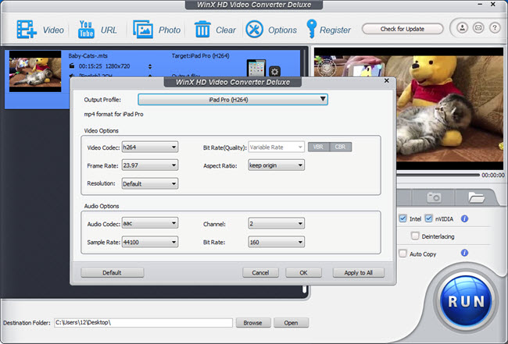Open the gear settings icon on Baby-Cats item
This screenshot has height=344, width=508.
(x=275, y=72)
